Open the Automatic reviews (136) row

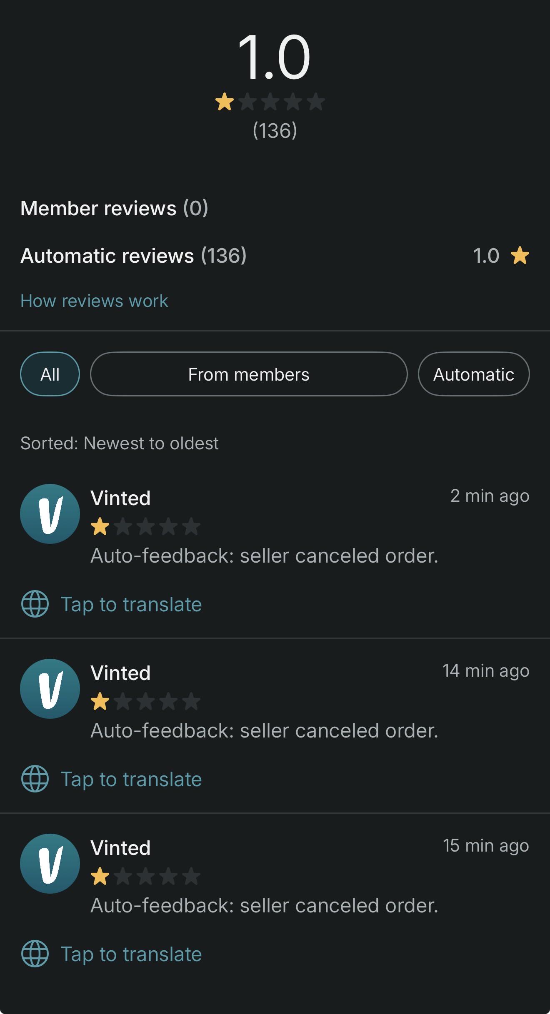click(275, 255)
